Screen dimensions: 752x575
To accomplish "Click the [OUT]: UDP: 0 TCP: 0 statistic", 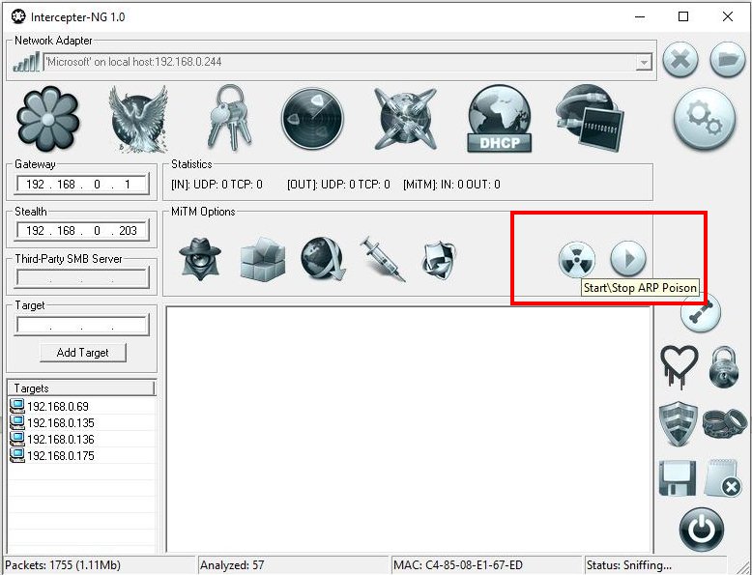I will tap(338, 185).
